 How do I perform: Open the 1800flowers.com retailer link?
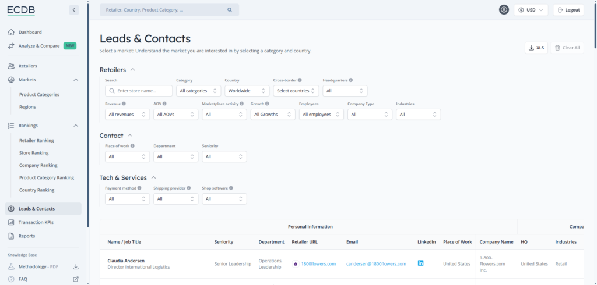(x=318, y=264)
